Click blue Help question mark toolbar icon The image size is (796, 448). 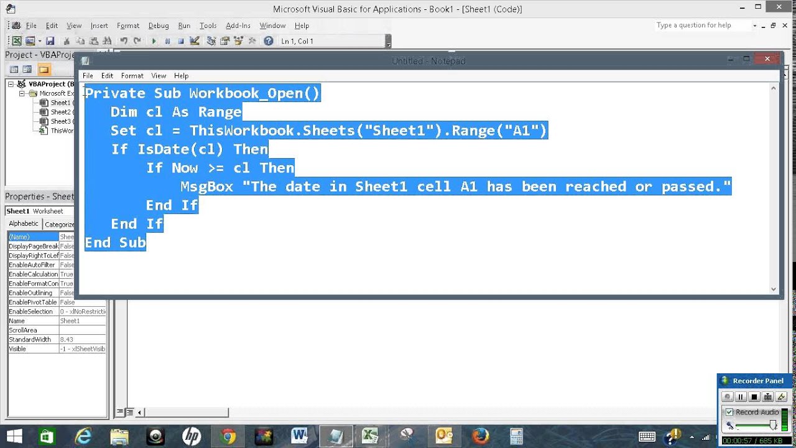269,41
